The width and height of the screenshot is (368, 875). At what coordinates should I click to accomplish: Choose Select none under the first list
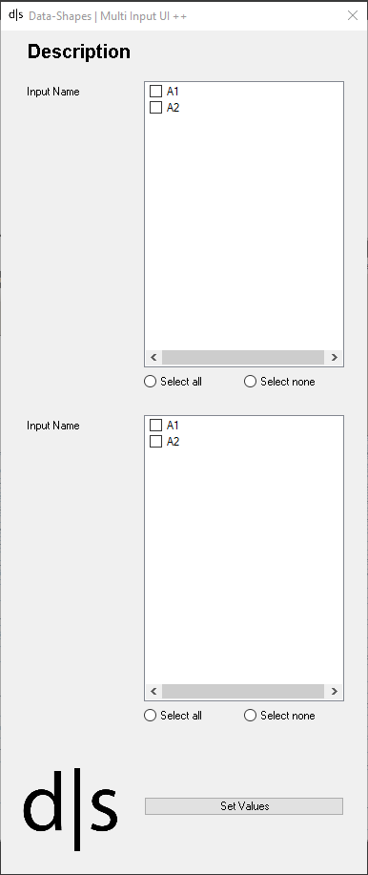click(x=251, y=381)
